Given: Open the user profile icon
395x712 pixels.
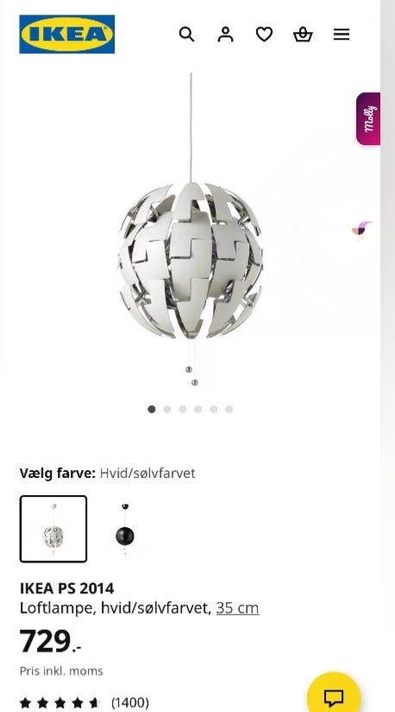Looking at the screenshot, I should pyautogui.click(x=225, y=34).
